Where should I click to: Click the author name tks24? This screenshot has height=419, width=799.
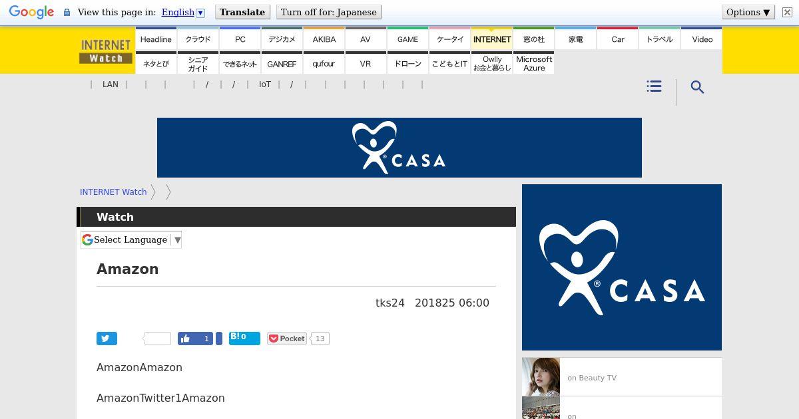coord(390,303)
